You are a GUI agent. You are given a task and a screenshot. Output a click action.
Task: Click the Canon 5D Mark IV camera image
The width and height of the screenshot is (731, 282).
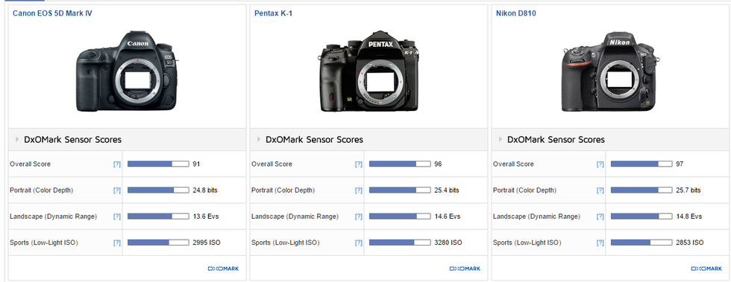tap(127, 71)
